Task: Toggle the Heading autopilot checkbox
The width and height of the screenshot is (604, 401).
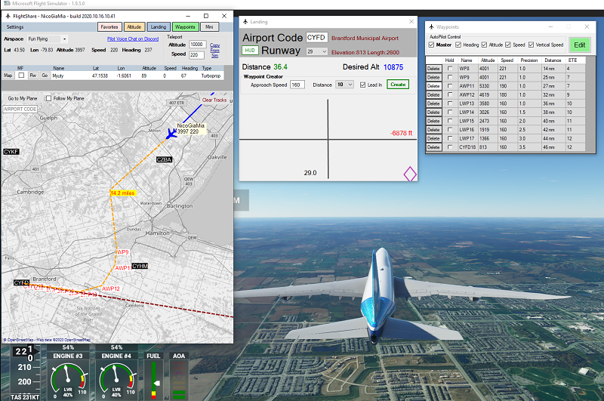Action: 458,45
